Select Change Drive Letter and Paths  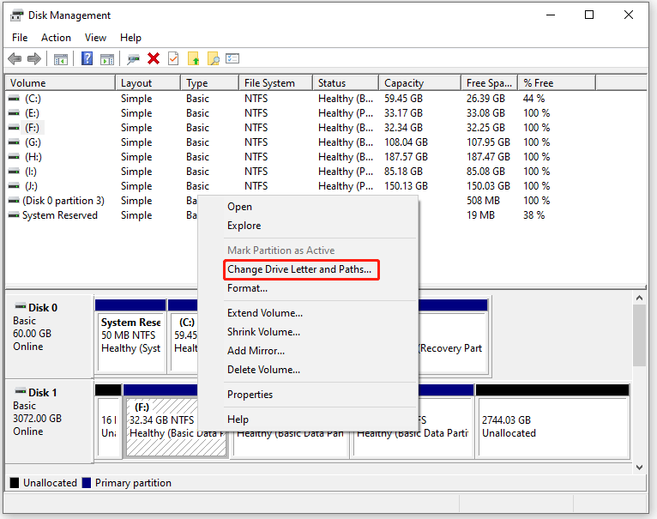[308, 269]
